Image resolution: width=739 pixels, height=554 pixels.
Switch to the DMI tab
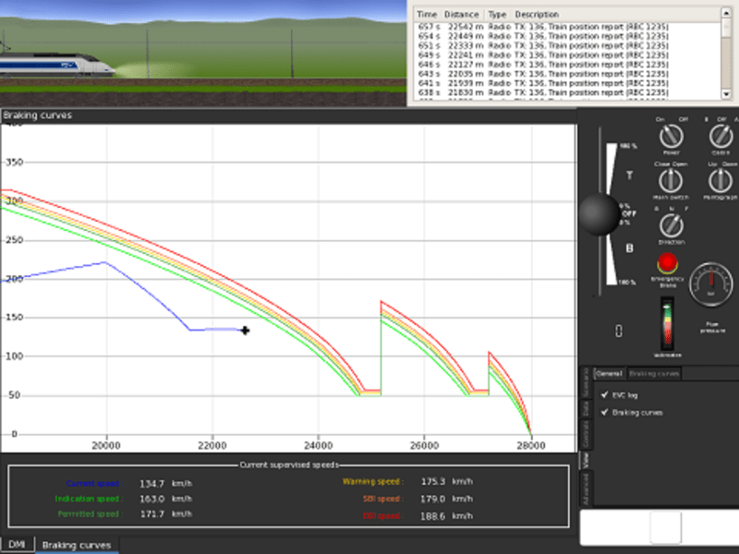18,545
